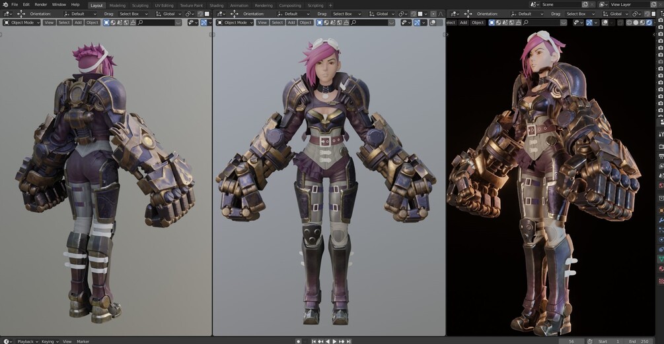664x344 pixels.
Task: Click the View Layer name field
Action: (x=629, y=5)
